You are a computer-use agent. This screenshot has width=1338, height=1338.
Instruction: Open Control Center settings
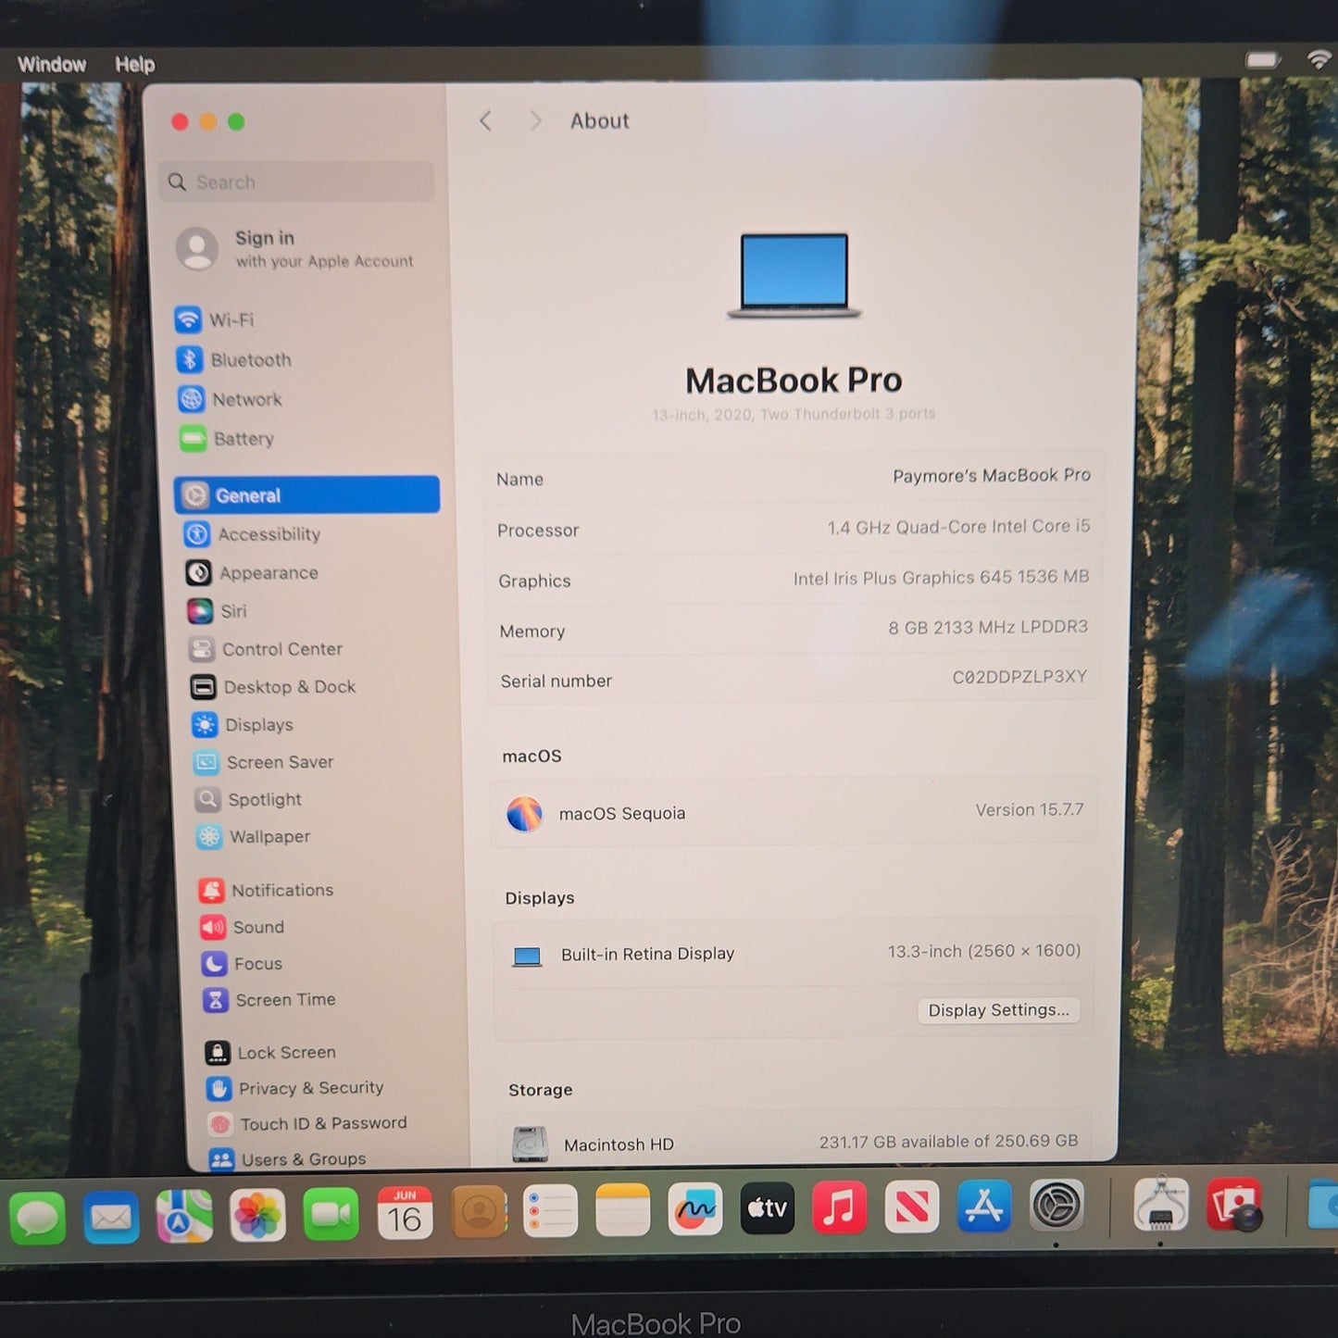266,649
